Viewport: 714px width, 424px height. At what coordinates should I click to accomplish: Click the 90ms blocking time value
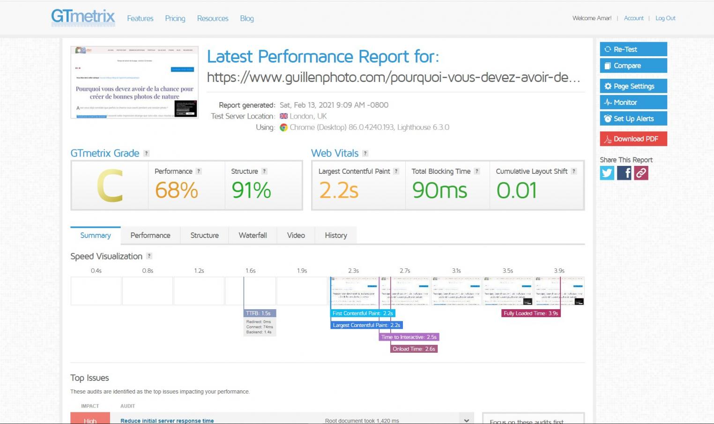[439, 191]
